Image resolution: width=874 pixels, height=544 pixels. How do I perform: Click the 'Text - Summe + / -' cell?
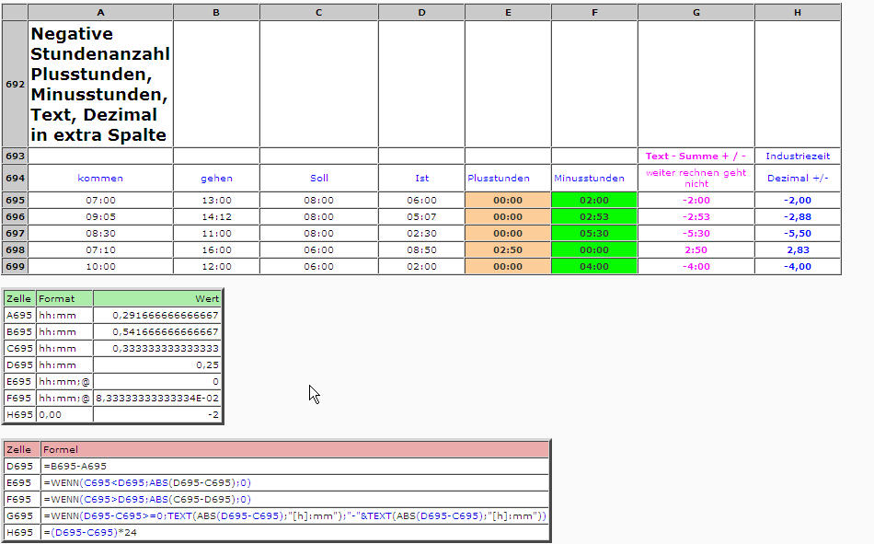coord(696,156)
